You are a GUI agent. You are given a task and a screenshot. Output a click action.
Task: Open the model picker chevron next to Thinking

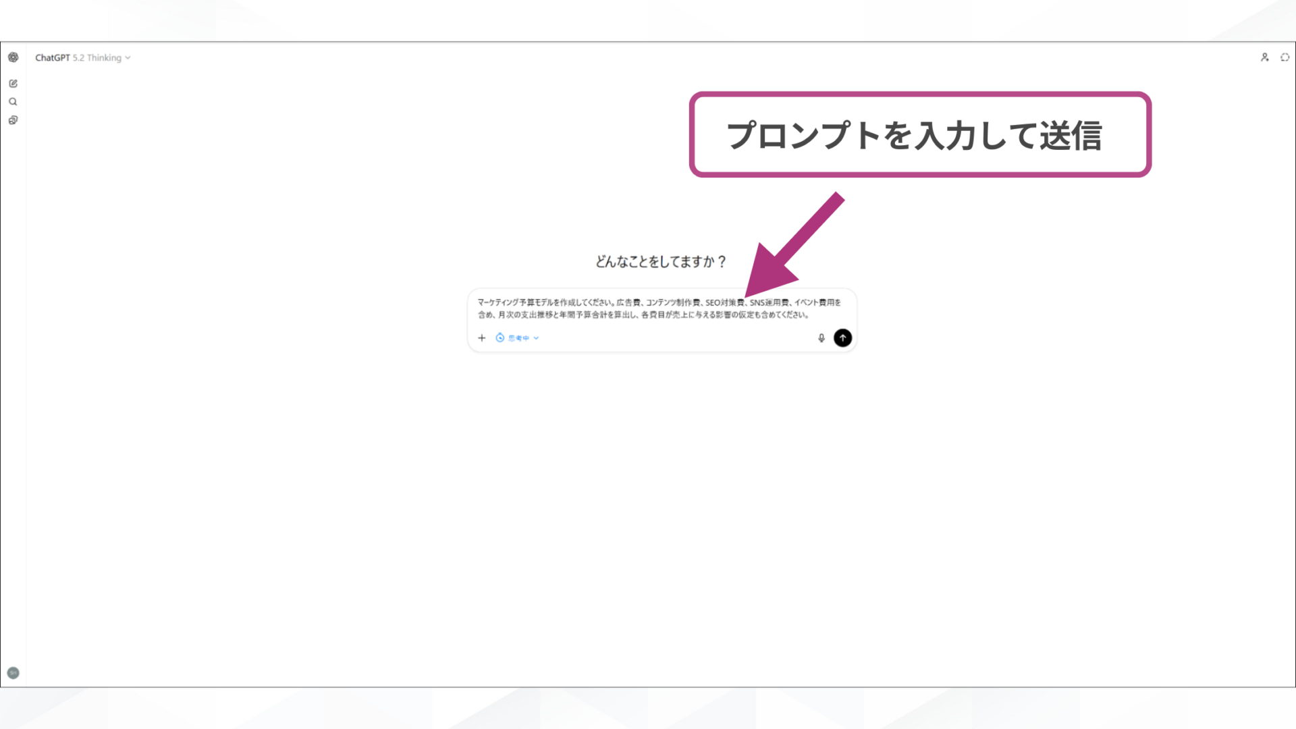click(128, 57)
